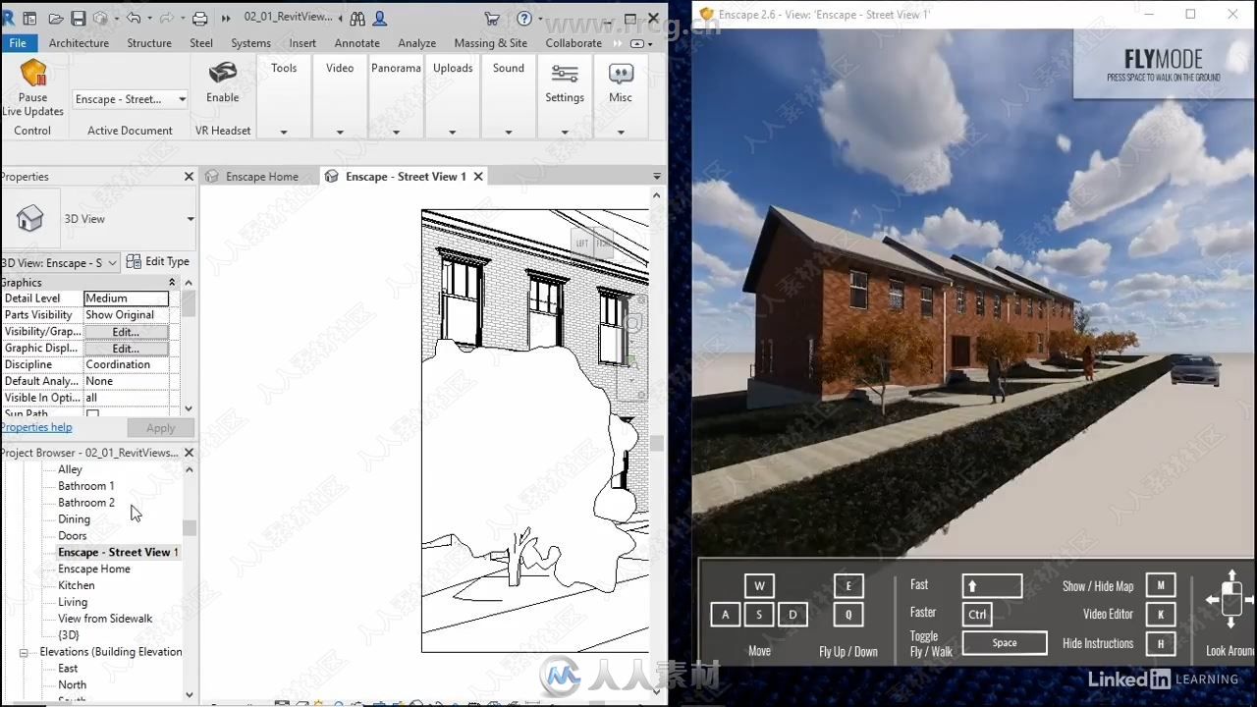Expand the Uploads ribbon dropdown
The width and height of the screenshot is (1257, 707).
pyautogui.click(x=452, y=132)
